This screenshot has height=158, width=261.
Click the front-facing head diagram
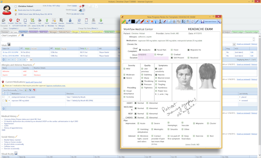(x=184, y=77)
